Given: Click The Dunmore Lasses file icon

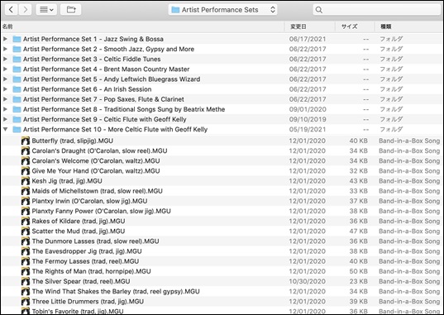Looking at the screenshot, I should click(26, 241).
